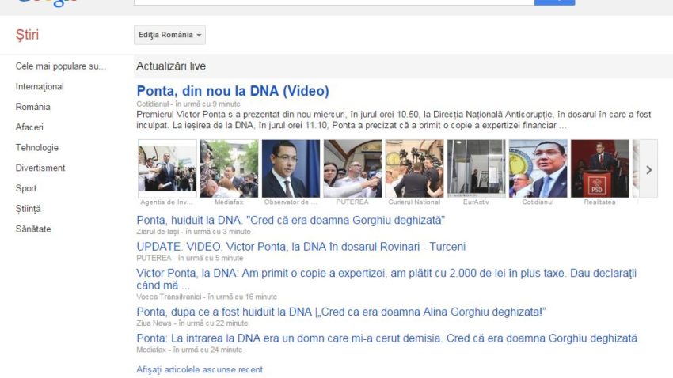
Task: Open the Realitatea PSD podium thumbnail
Action: tap(599, 168)
